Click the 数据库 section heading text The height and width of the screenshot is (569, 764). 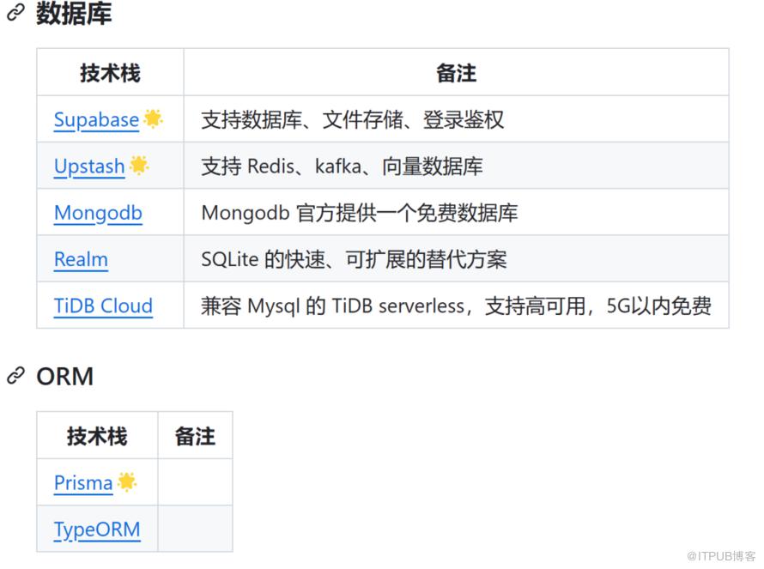tap(74, 15)
